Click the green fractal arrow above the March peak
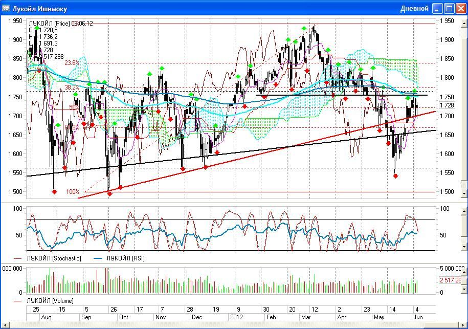 tap(304, 28)
